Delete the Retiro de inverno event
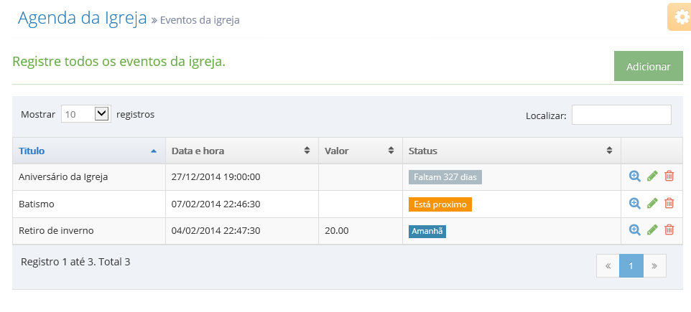Viewport: 691px width, 312px height. tap(669, 230)
